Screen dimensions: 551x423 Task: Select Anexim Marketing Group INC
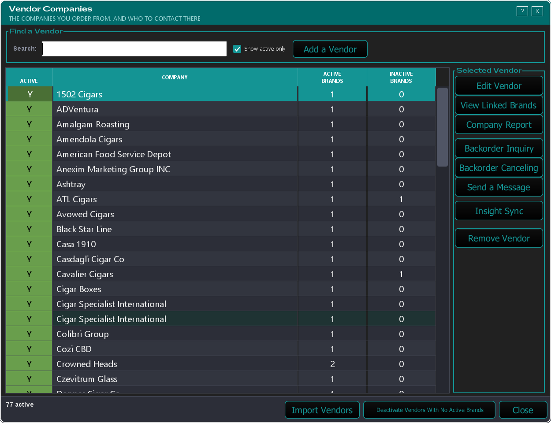(x=220, y=169)
